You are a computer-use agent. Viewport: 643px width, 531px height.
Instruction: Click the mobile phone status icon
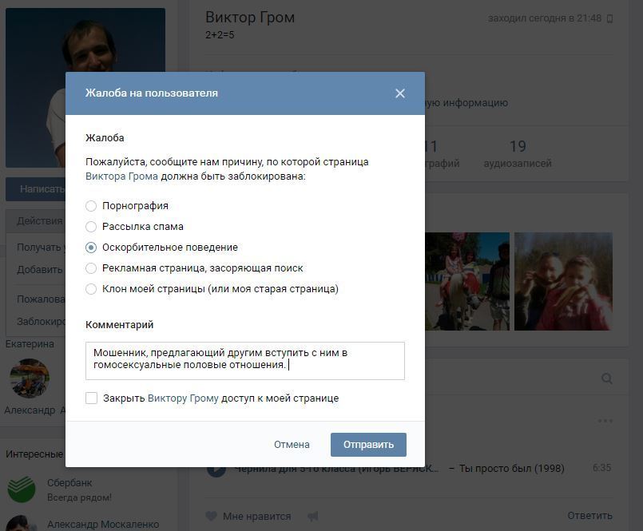(610, 18)
